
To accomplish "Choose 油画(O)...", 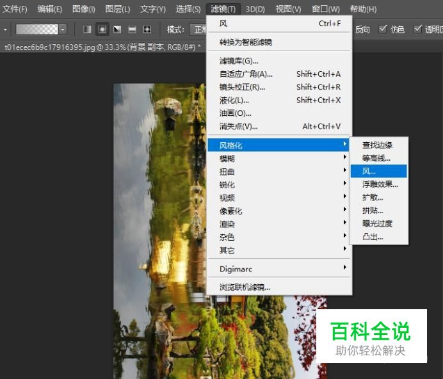I will [x=279, y=113].
